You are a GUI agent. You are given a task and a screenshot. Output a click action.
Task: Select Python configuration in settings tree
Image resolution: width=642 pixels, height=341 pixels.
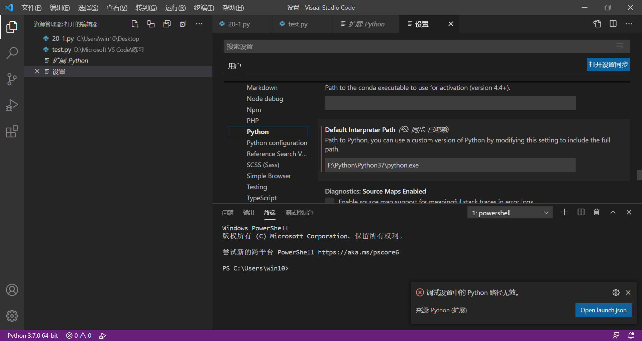(277, 143)
